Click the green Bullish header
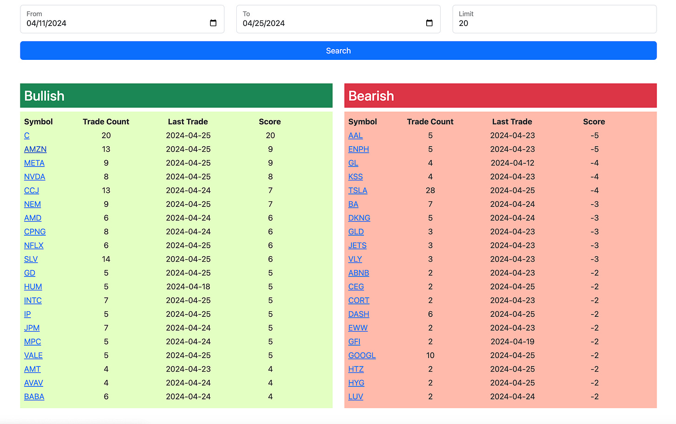 point(176,96)
